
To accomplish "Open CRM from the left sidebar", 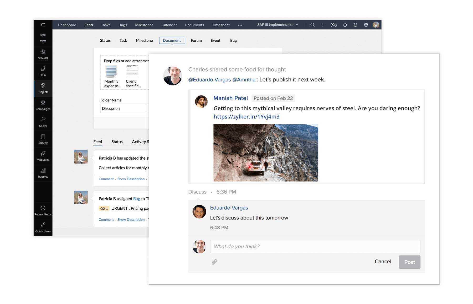I will coord(43,37).
